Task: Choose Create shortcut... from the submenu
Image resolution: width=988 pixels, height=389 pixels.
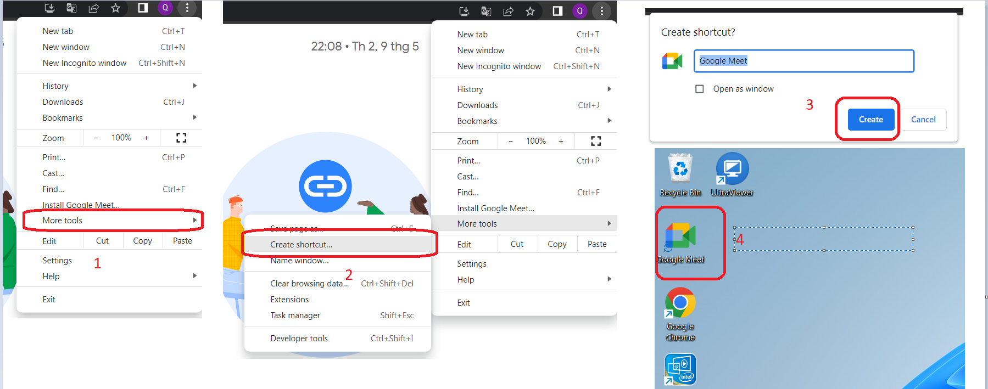Action: tap(301, 245)
